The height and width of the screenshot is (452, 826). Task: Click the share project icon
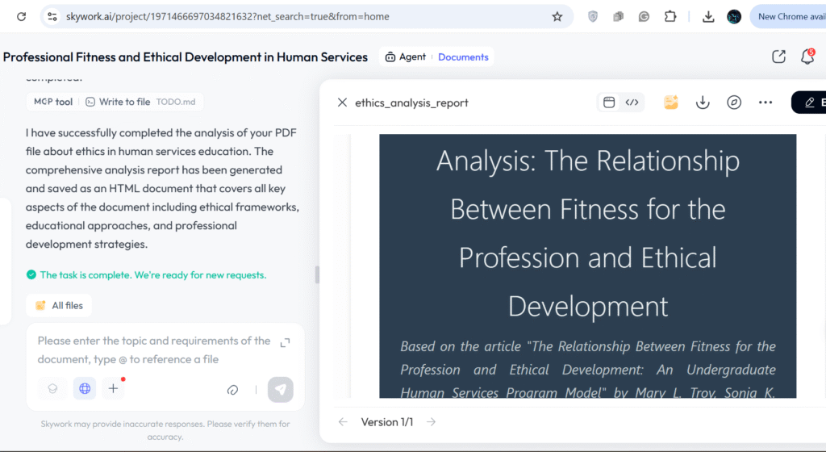pyautogui.click(x=778, y=57)
